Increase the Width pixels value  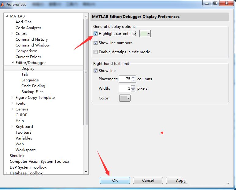(133, 87)
